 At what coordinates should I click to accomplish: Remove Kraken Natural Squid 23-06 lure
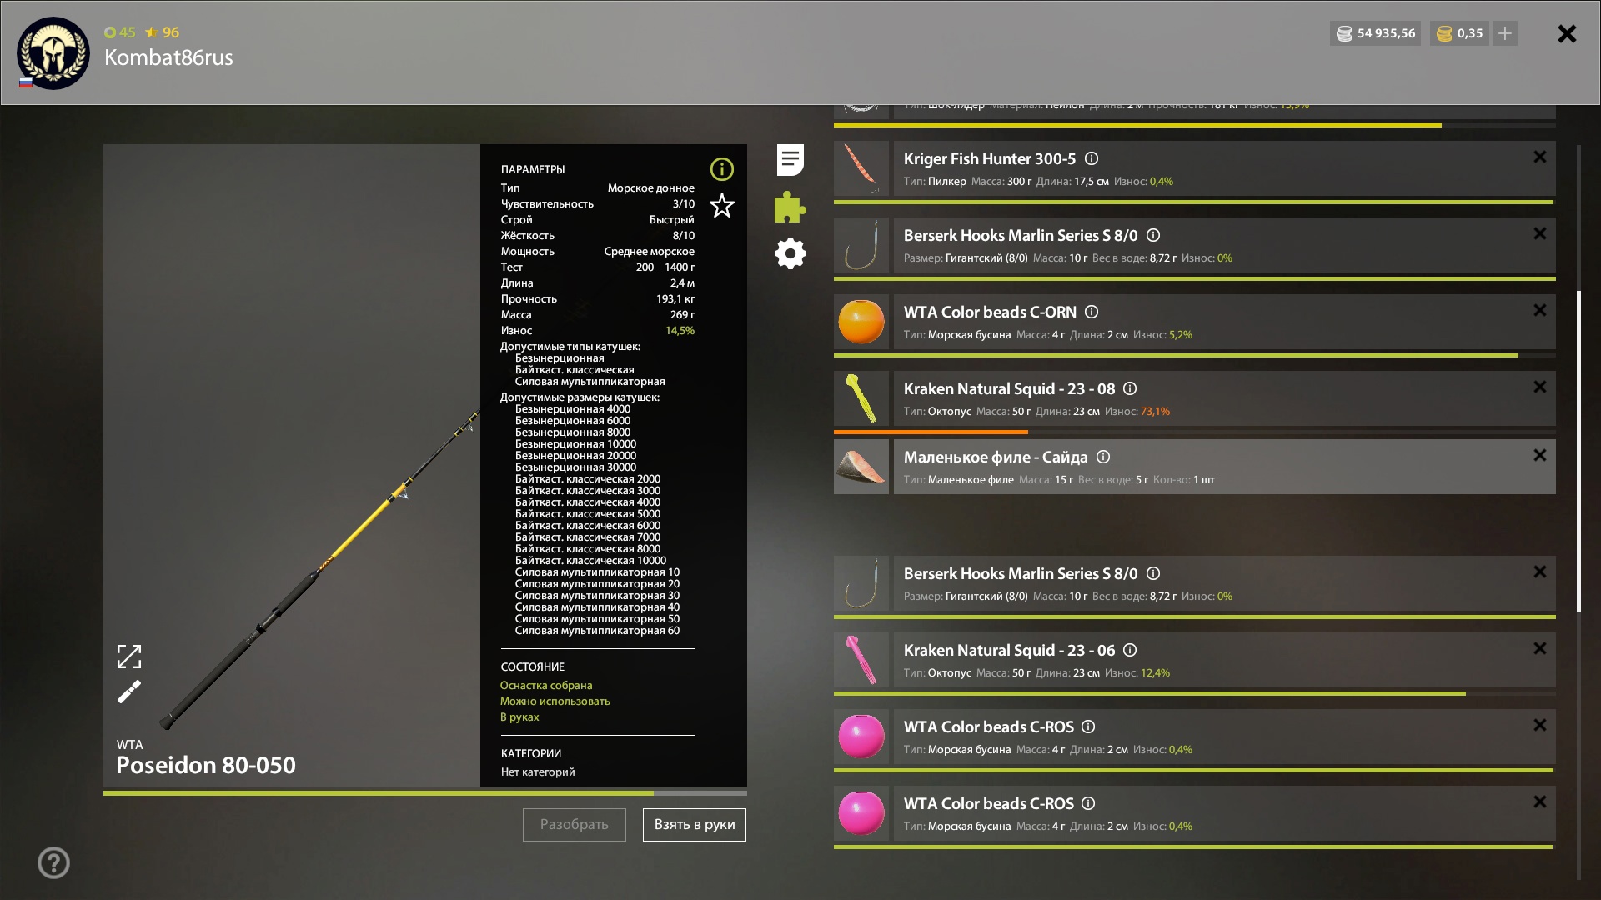coord(1539,648)
